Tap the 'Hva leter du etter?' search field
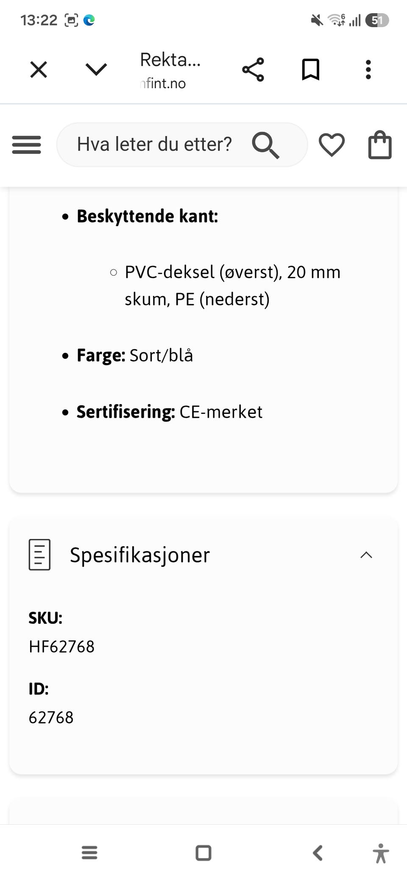 click(x=182, y=145)
